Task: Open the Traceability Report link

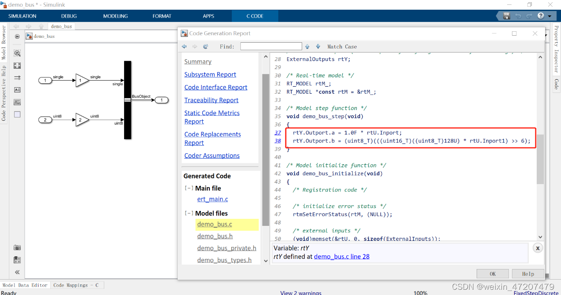Action: (x=212, y=100)
